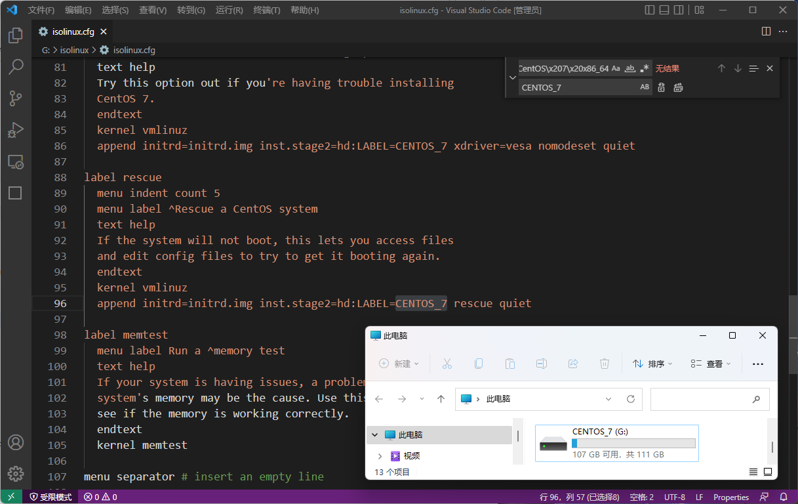Open the Remote Explorer view

coord(15,161)
